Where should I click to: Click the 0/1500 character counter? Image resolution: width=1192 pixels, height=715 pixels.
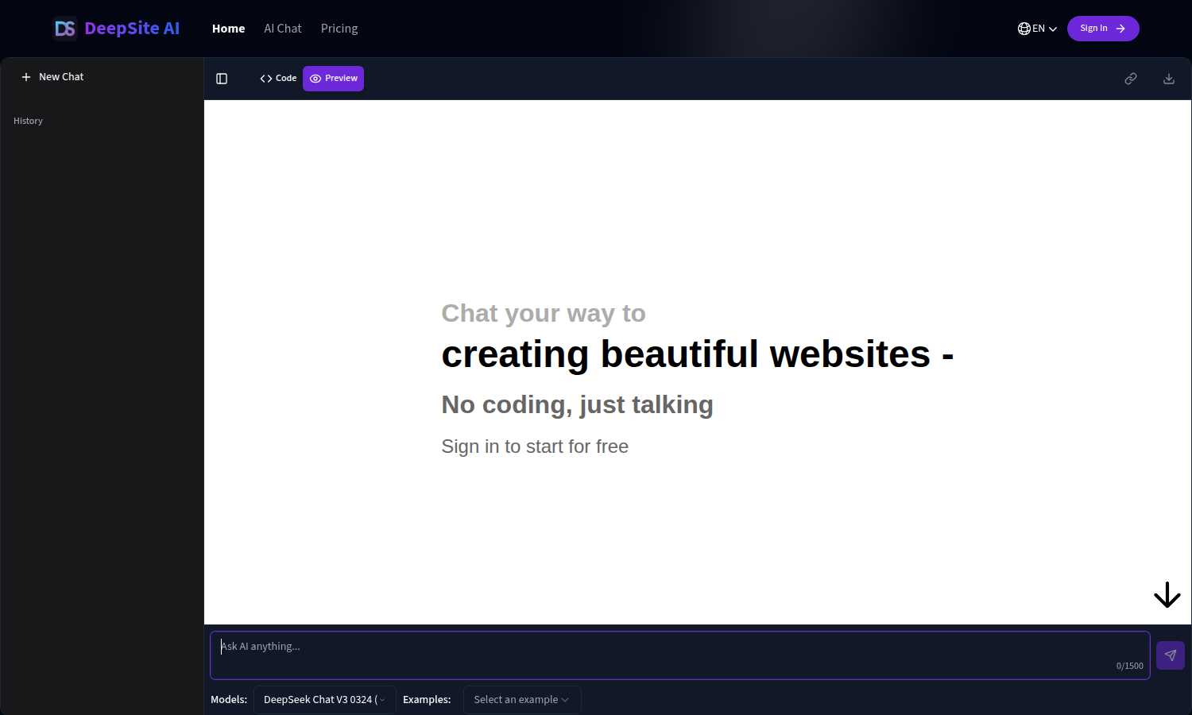click(1129, 666)
